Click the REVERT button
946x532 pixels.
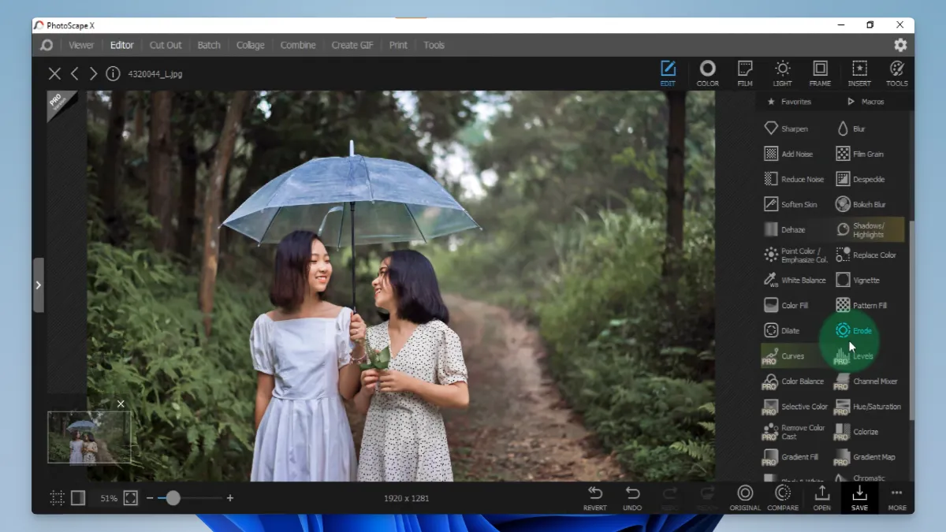594,498
